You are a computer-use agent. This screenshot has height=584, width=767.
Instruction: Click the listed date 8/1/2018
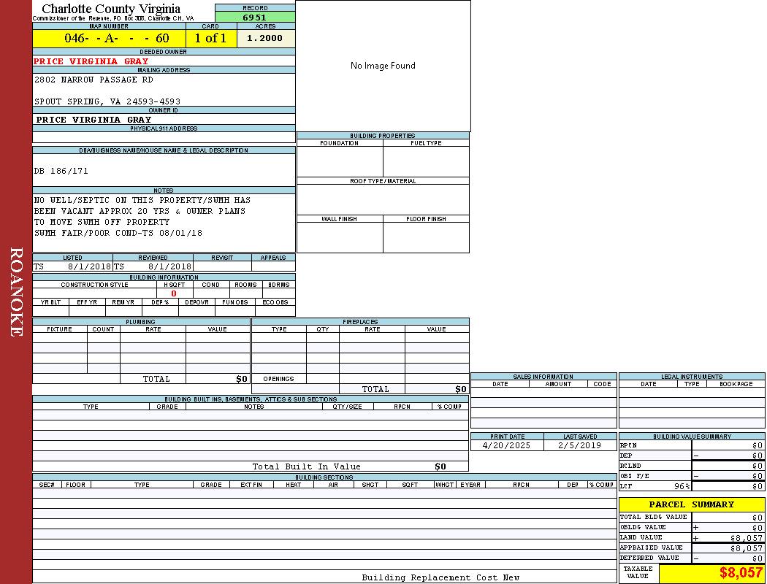[x=89, y=266]
